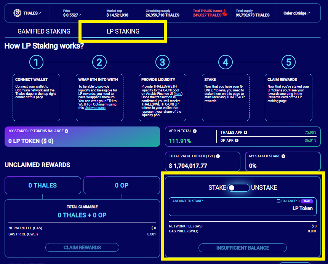Viewport: 328px width, 264px height.
Task: Show info icon for APR in Total
Action: click(195, 131)
